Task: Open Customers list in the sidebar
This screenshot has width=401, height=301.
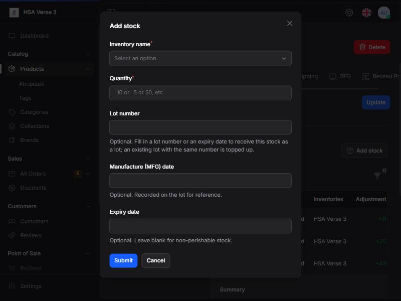Action: click(x=34, y=221)
